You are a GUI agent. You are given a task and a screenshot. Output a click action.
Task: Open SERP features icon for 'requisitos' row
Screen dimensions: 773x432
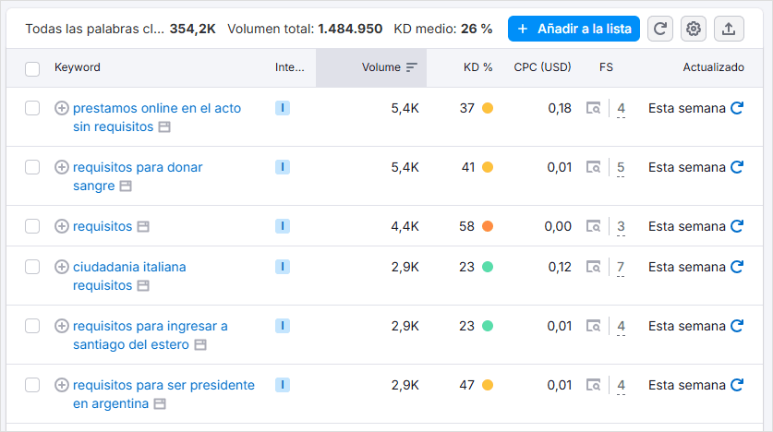point(594,226)
